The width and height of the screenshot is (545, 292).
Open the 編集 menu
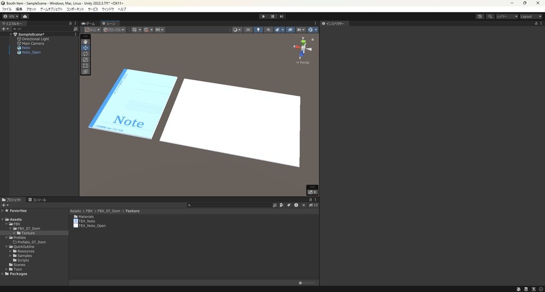pos(19,10)
